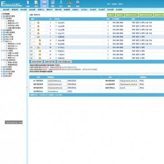Viewport: 164px width, 164px height.
Task: Open 设置TAGS参数 in the sidebar tree
Action: pyautogui.click(x=13, y=53)
